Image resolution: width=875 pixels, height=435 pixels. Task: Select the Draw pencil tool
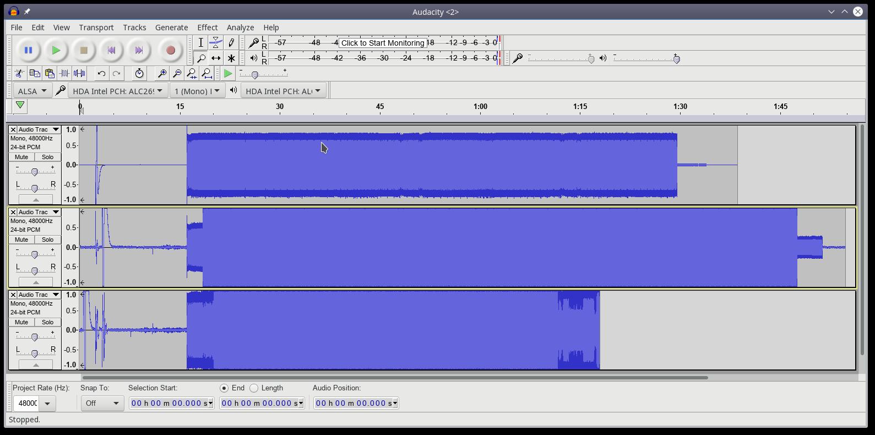pyautogui.click(x=231, y=42)
